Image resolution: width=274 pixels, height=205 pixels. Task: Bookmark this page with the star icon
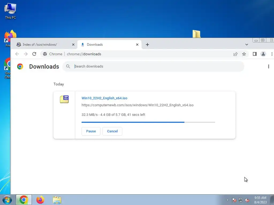[244, 54]
